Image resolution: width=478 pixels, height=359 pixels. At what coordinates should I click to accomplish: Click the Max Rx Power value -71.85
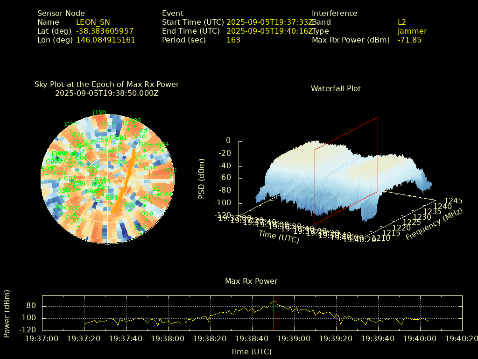pos(409,40)
